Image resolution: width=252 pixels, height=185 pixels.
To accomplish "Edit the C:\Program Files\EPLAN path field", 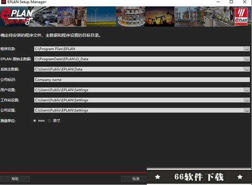I will pos(139,49).
